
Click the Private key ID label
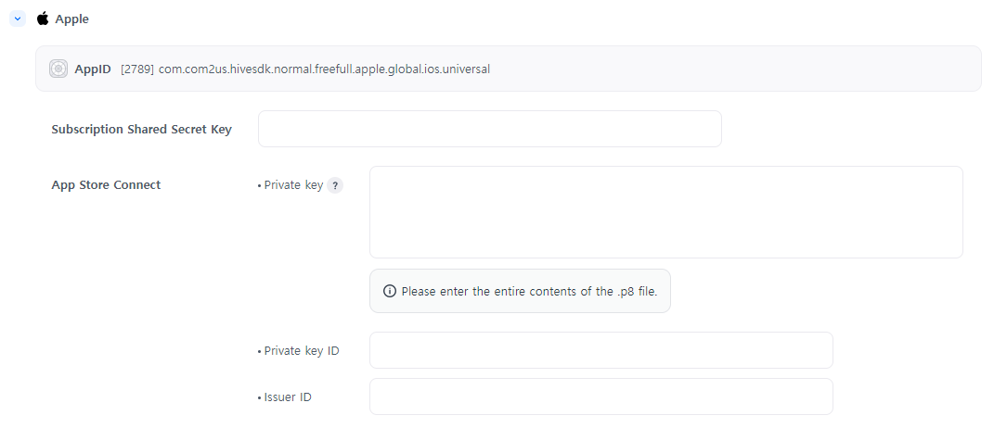point(301,350)
